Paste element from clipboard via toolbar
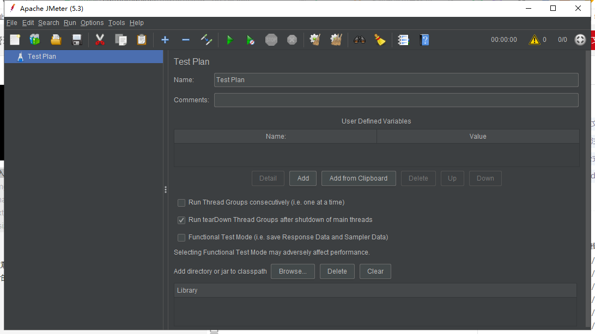The height and width of the screenshot is (334, 595). tap(141, 39)
